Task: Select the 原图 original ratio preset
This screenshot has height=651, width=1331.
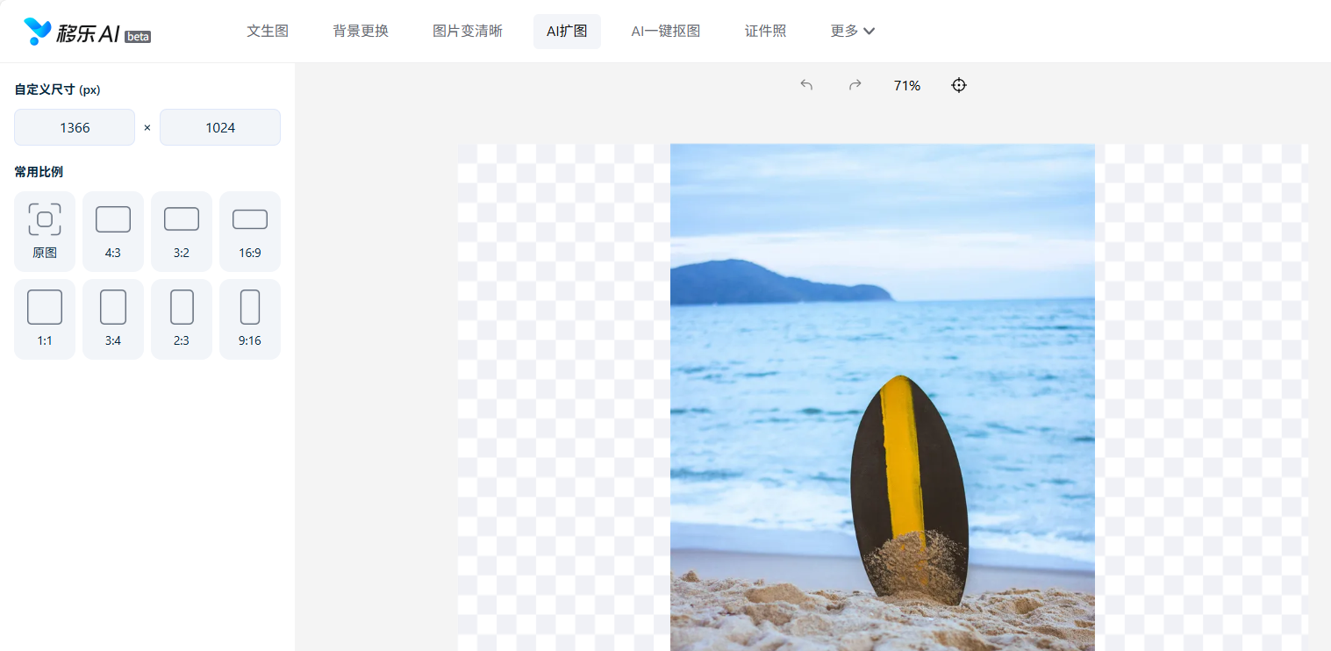Action: [x=45, y=231]
